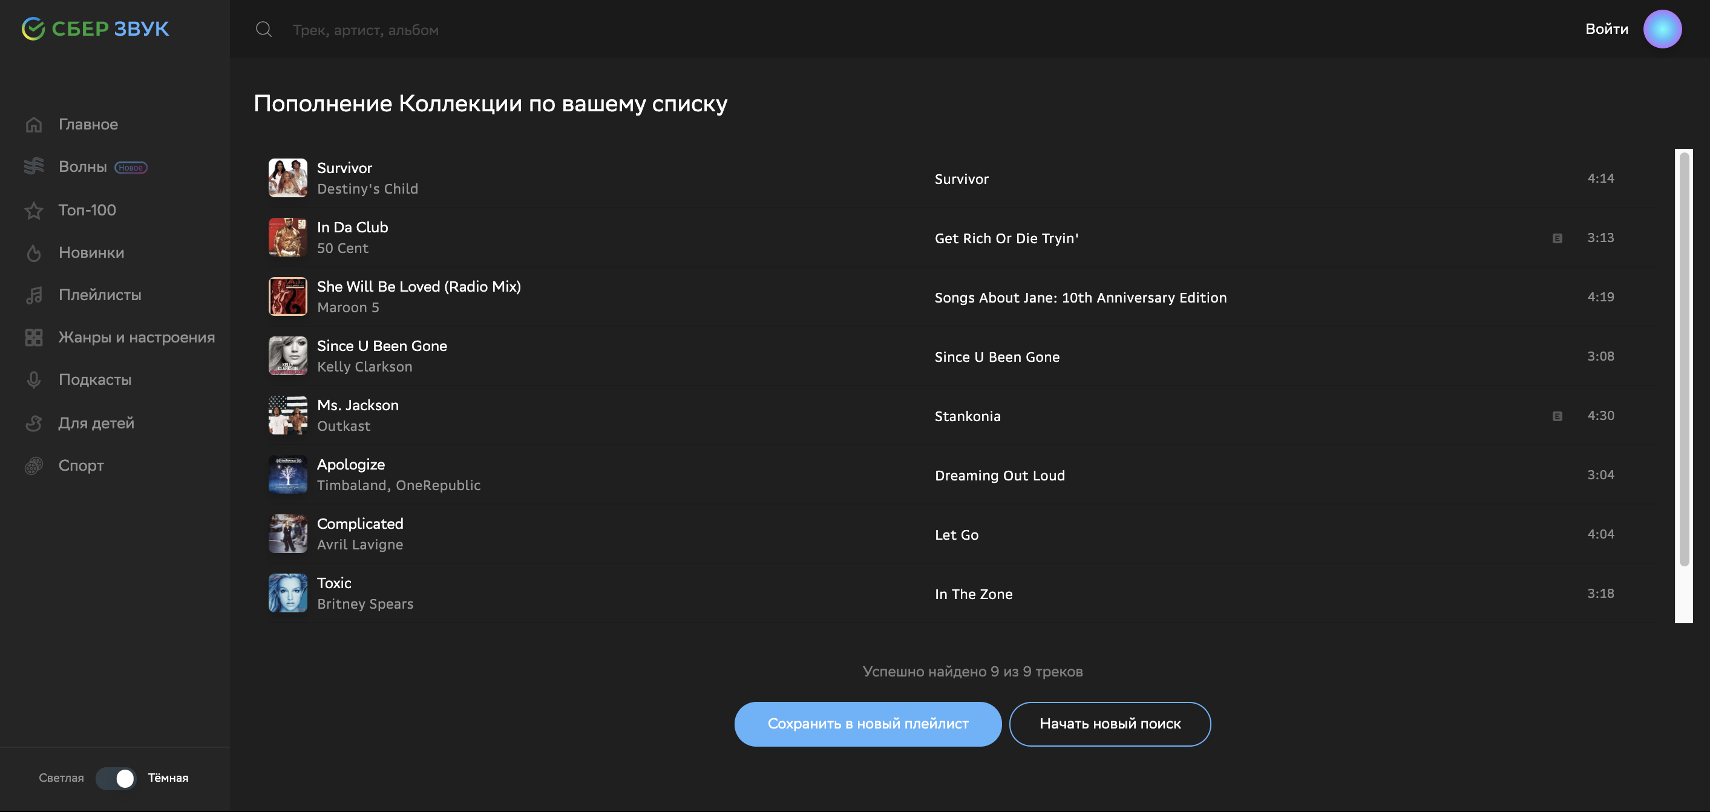Open album Let Go
This screenshot has height=812, width=1710.
tap(957, 534)
